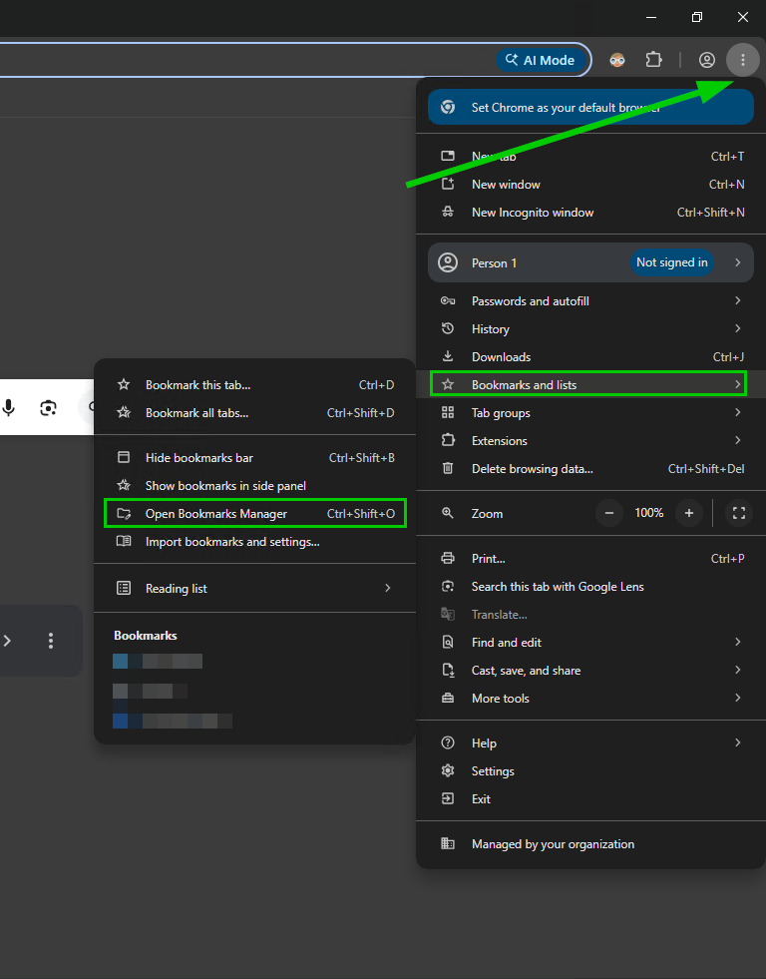Click the 100% zoom value

click(648, 513)
